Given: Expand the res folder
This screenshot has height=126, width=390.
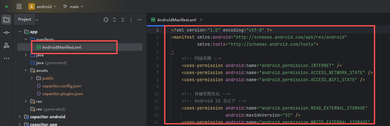Looking at the screenshot, I should tap(26, 102).
